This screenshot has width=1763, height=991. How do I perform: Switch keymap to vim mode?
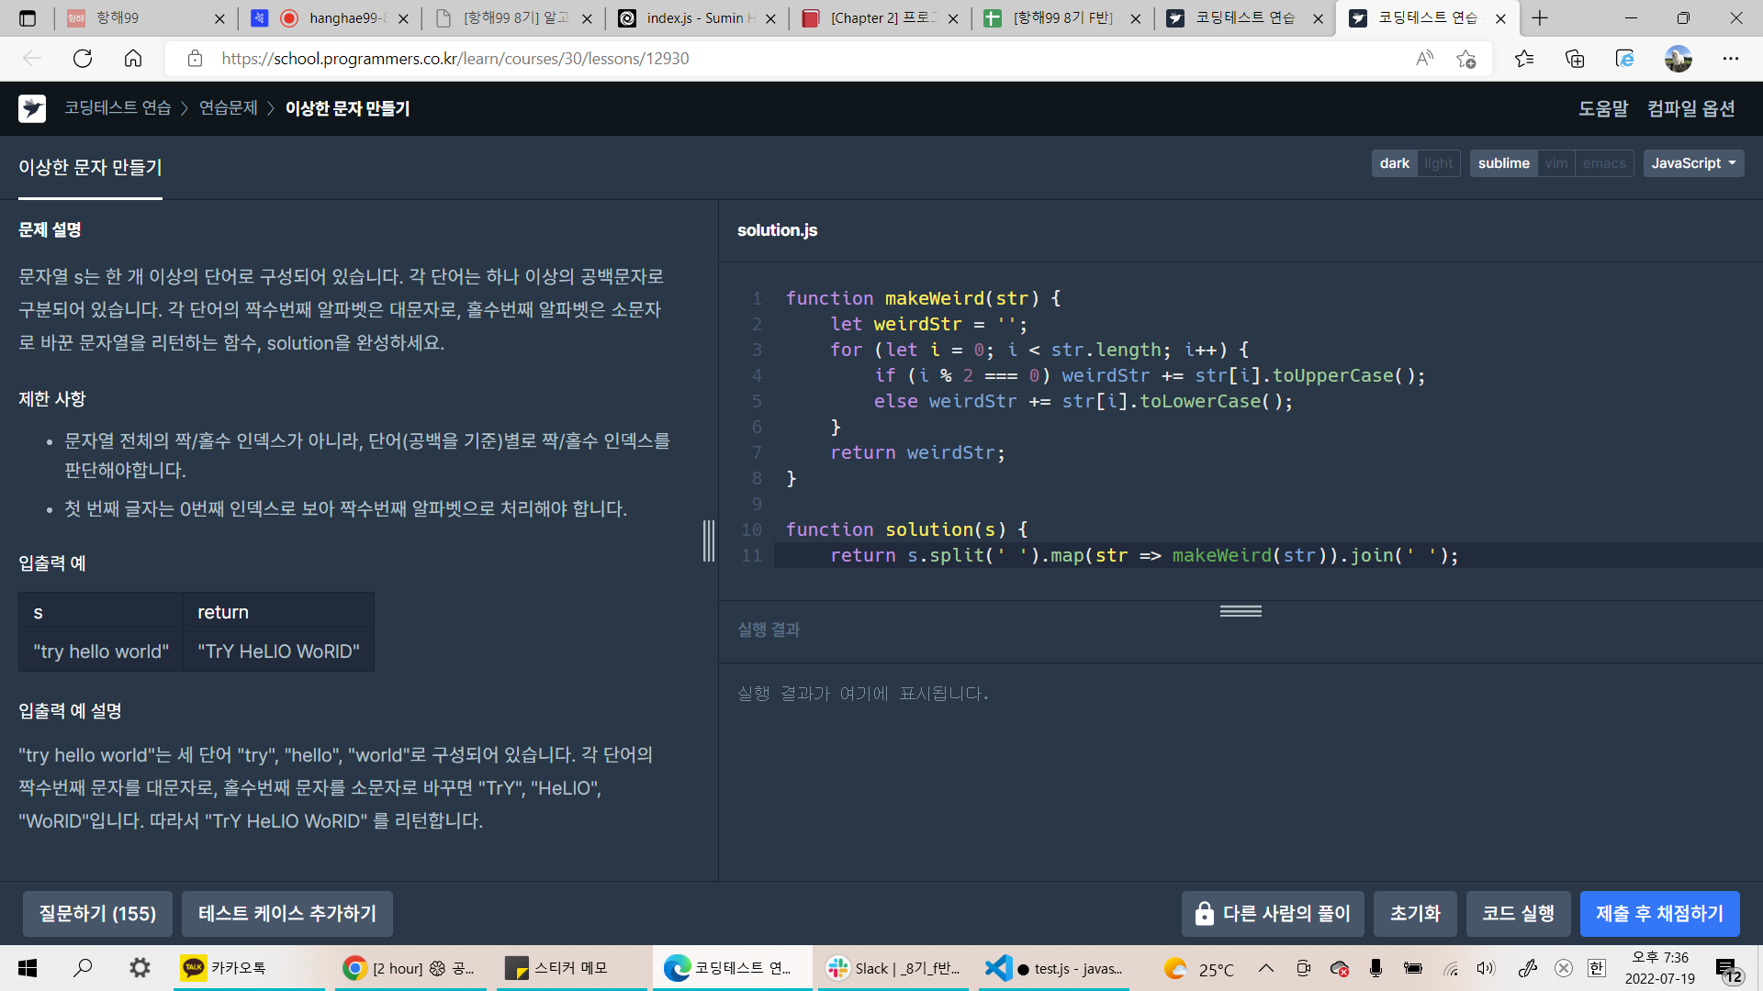coord(1555,163)
